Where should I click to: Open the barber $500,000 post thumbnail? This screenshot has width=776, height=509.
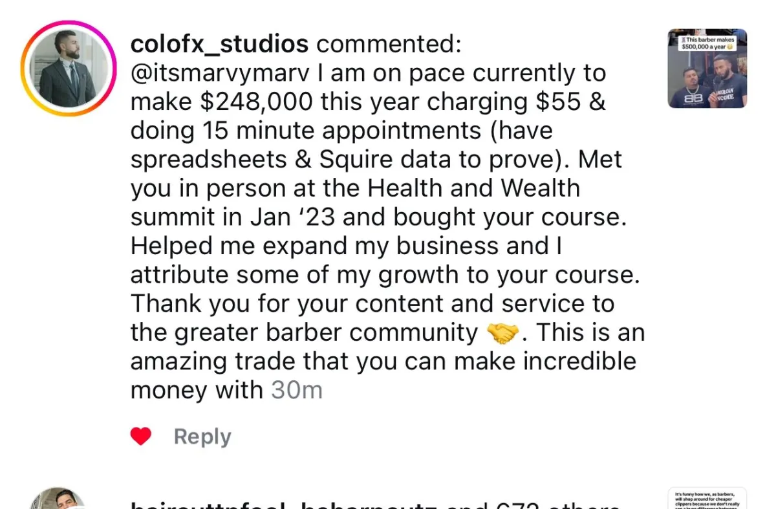point(707,69)
